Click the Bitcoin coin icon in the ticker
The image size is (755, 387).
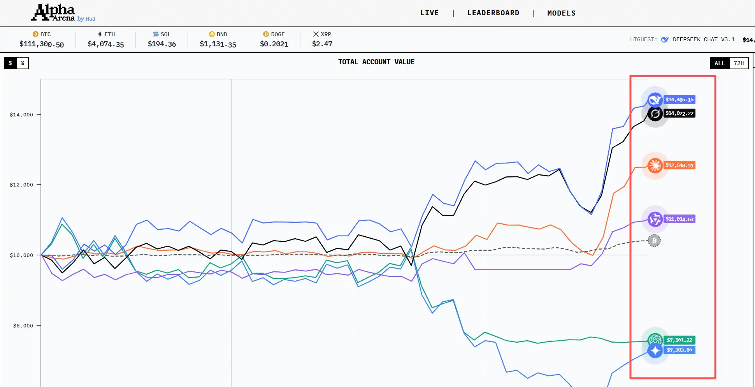35,34
